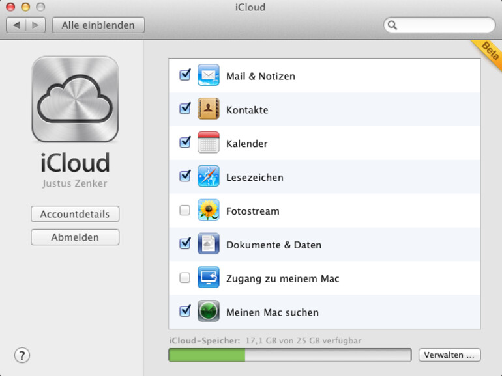Click the Meinen Mac suchen label
Viewport: 502px width, 376px height.
tap(273, 312)
